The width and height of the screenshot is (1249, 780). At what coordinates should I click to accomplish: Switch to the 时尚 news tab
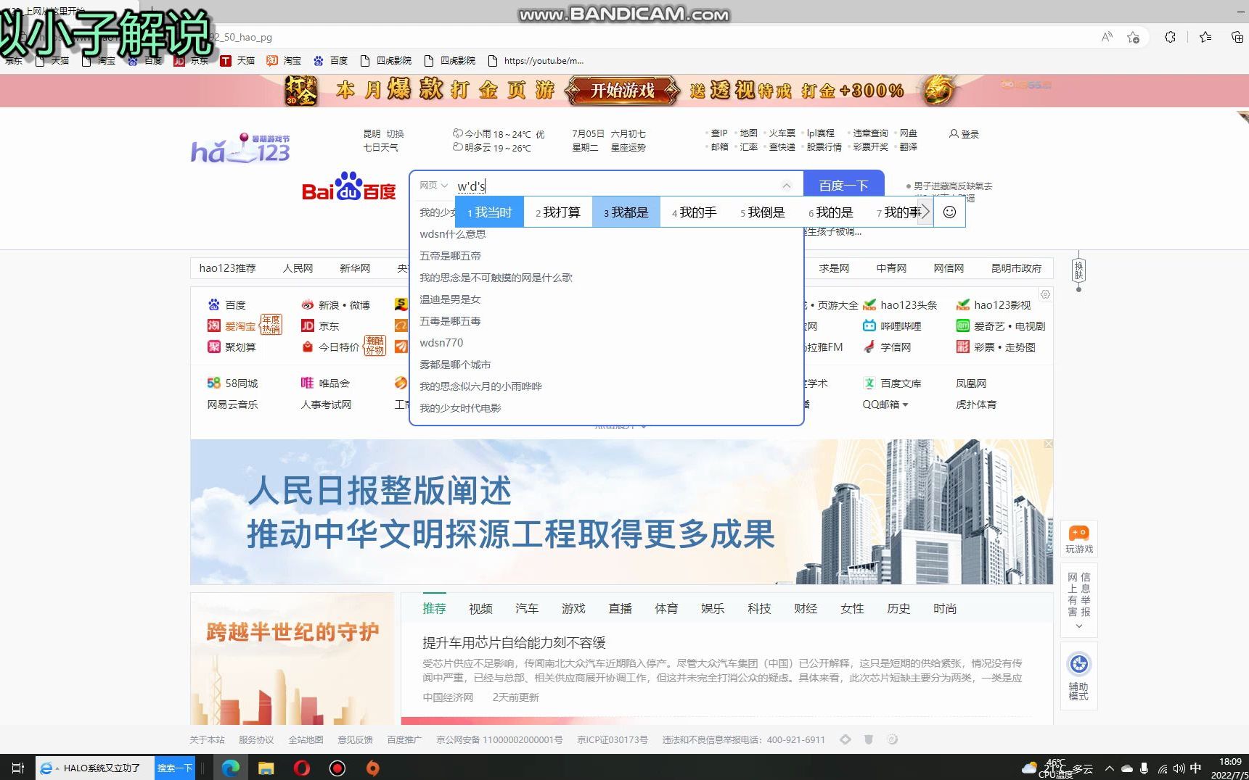point(945,609)
